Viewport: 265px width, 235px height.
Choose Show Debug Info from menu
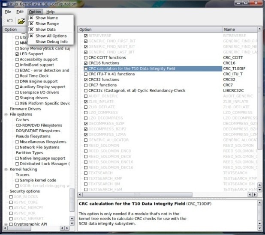click(51, 42)
